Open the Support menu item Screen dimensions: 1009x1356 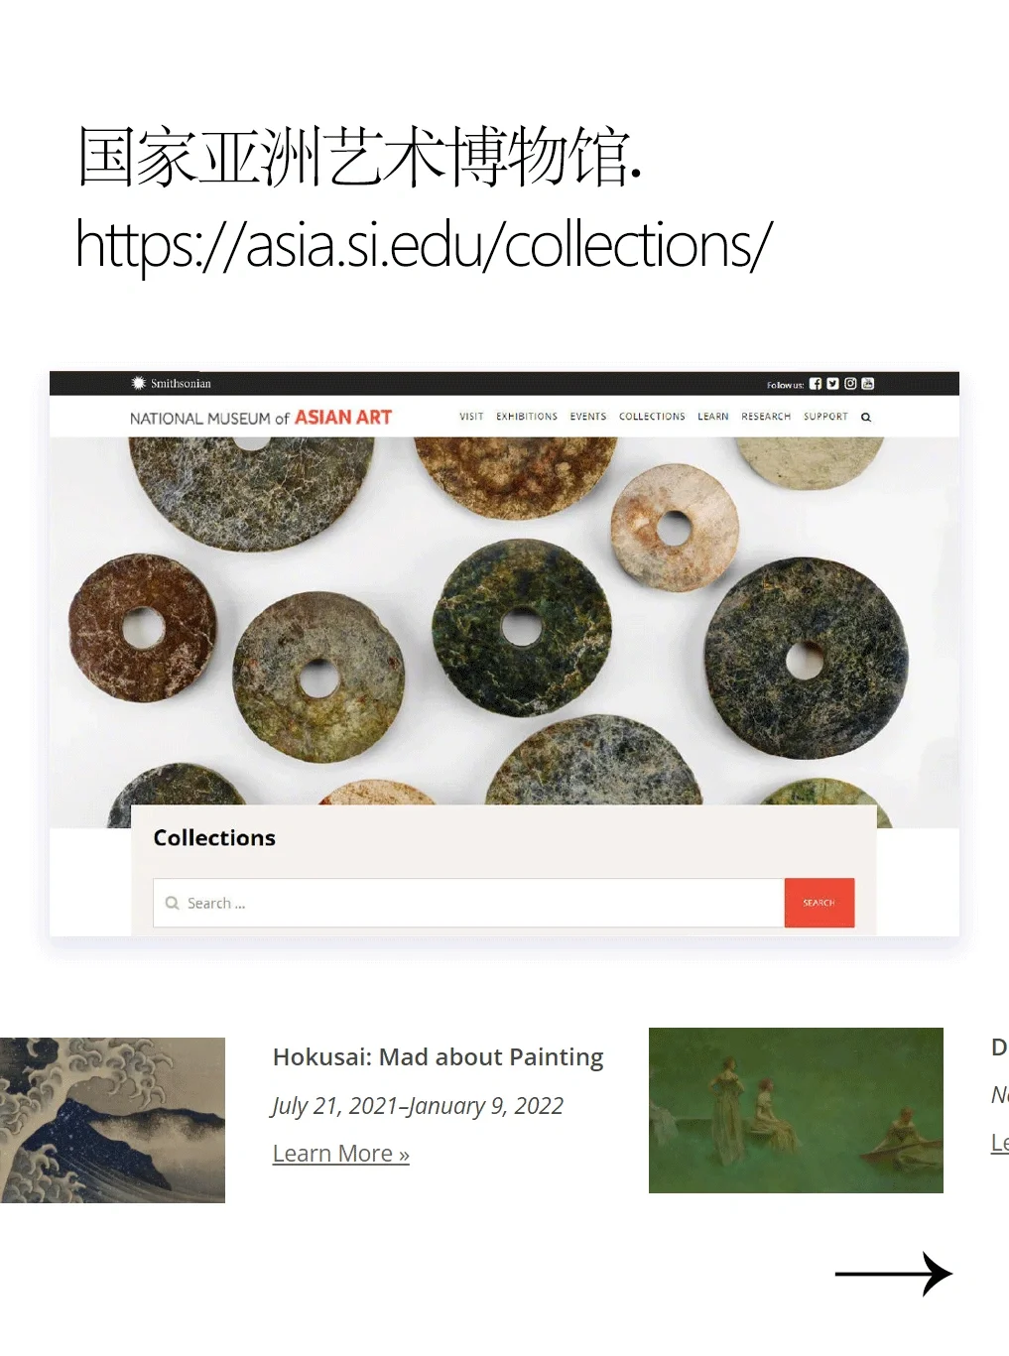tap(825, 417)
